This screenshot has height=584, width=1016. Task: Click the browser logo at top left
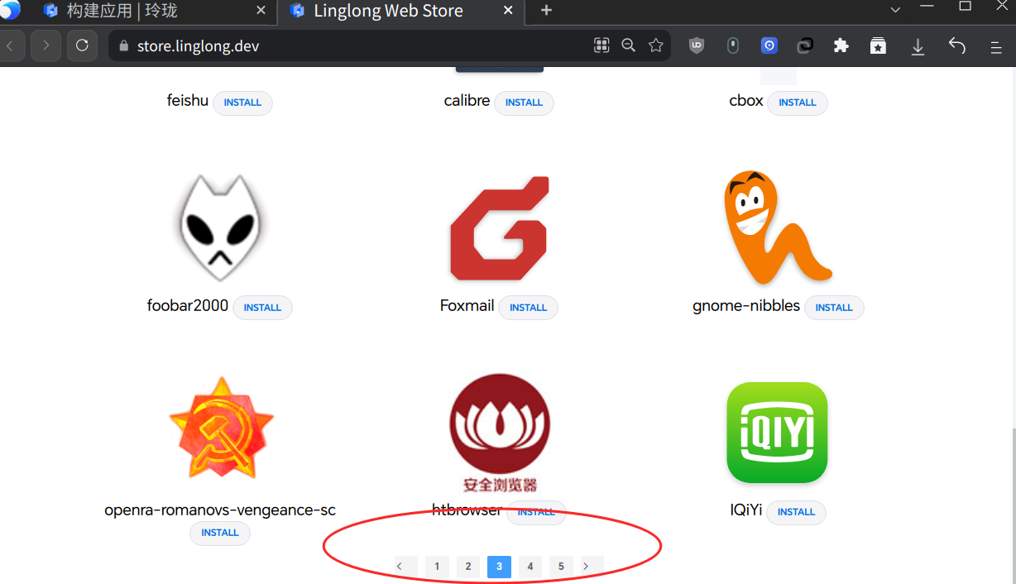coord(9,10)
